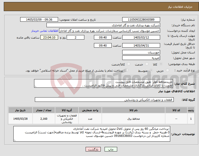Click the اطلاعات کالاهای مورد نیاز section heading
This screenshot has width=199, height=156.
(x=177, y=91)
